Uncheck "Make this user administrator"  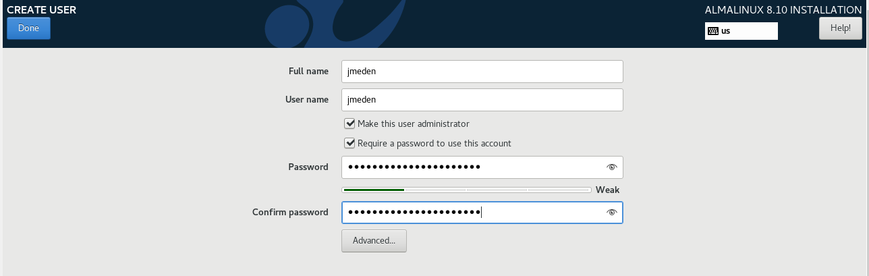coord(349,123)
